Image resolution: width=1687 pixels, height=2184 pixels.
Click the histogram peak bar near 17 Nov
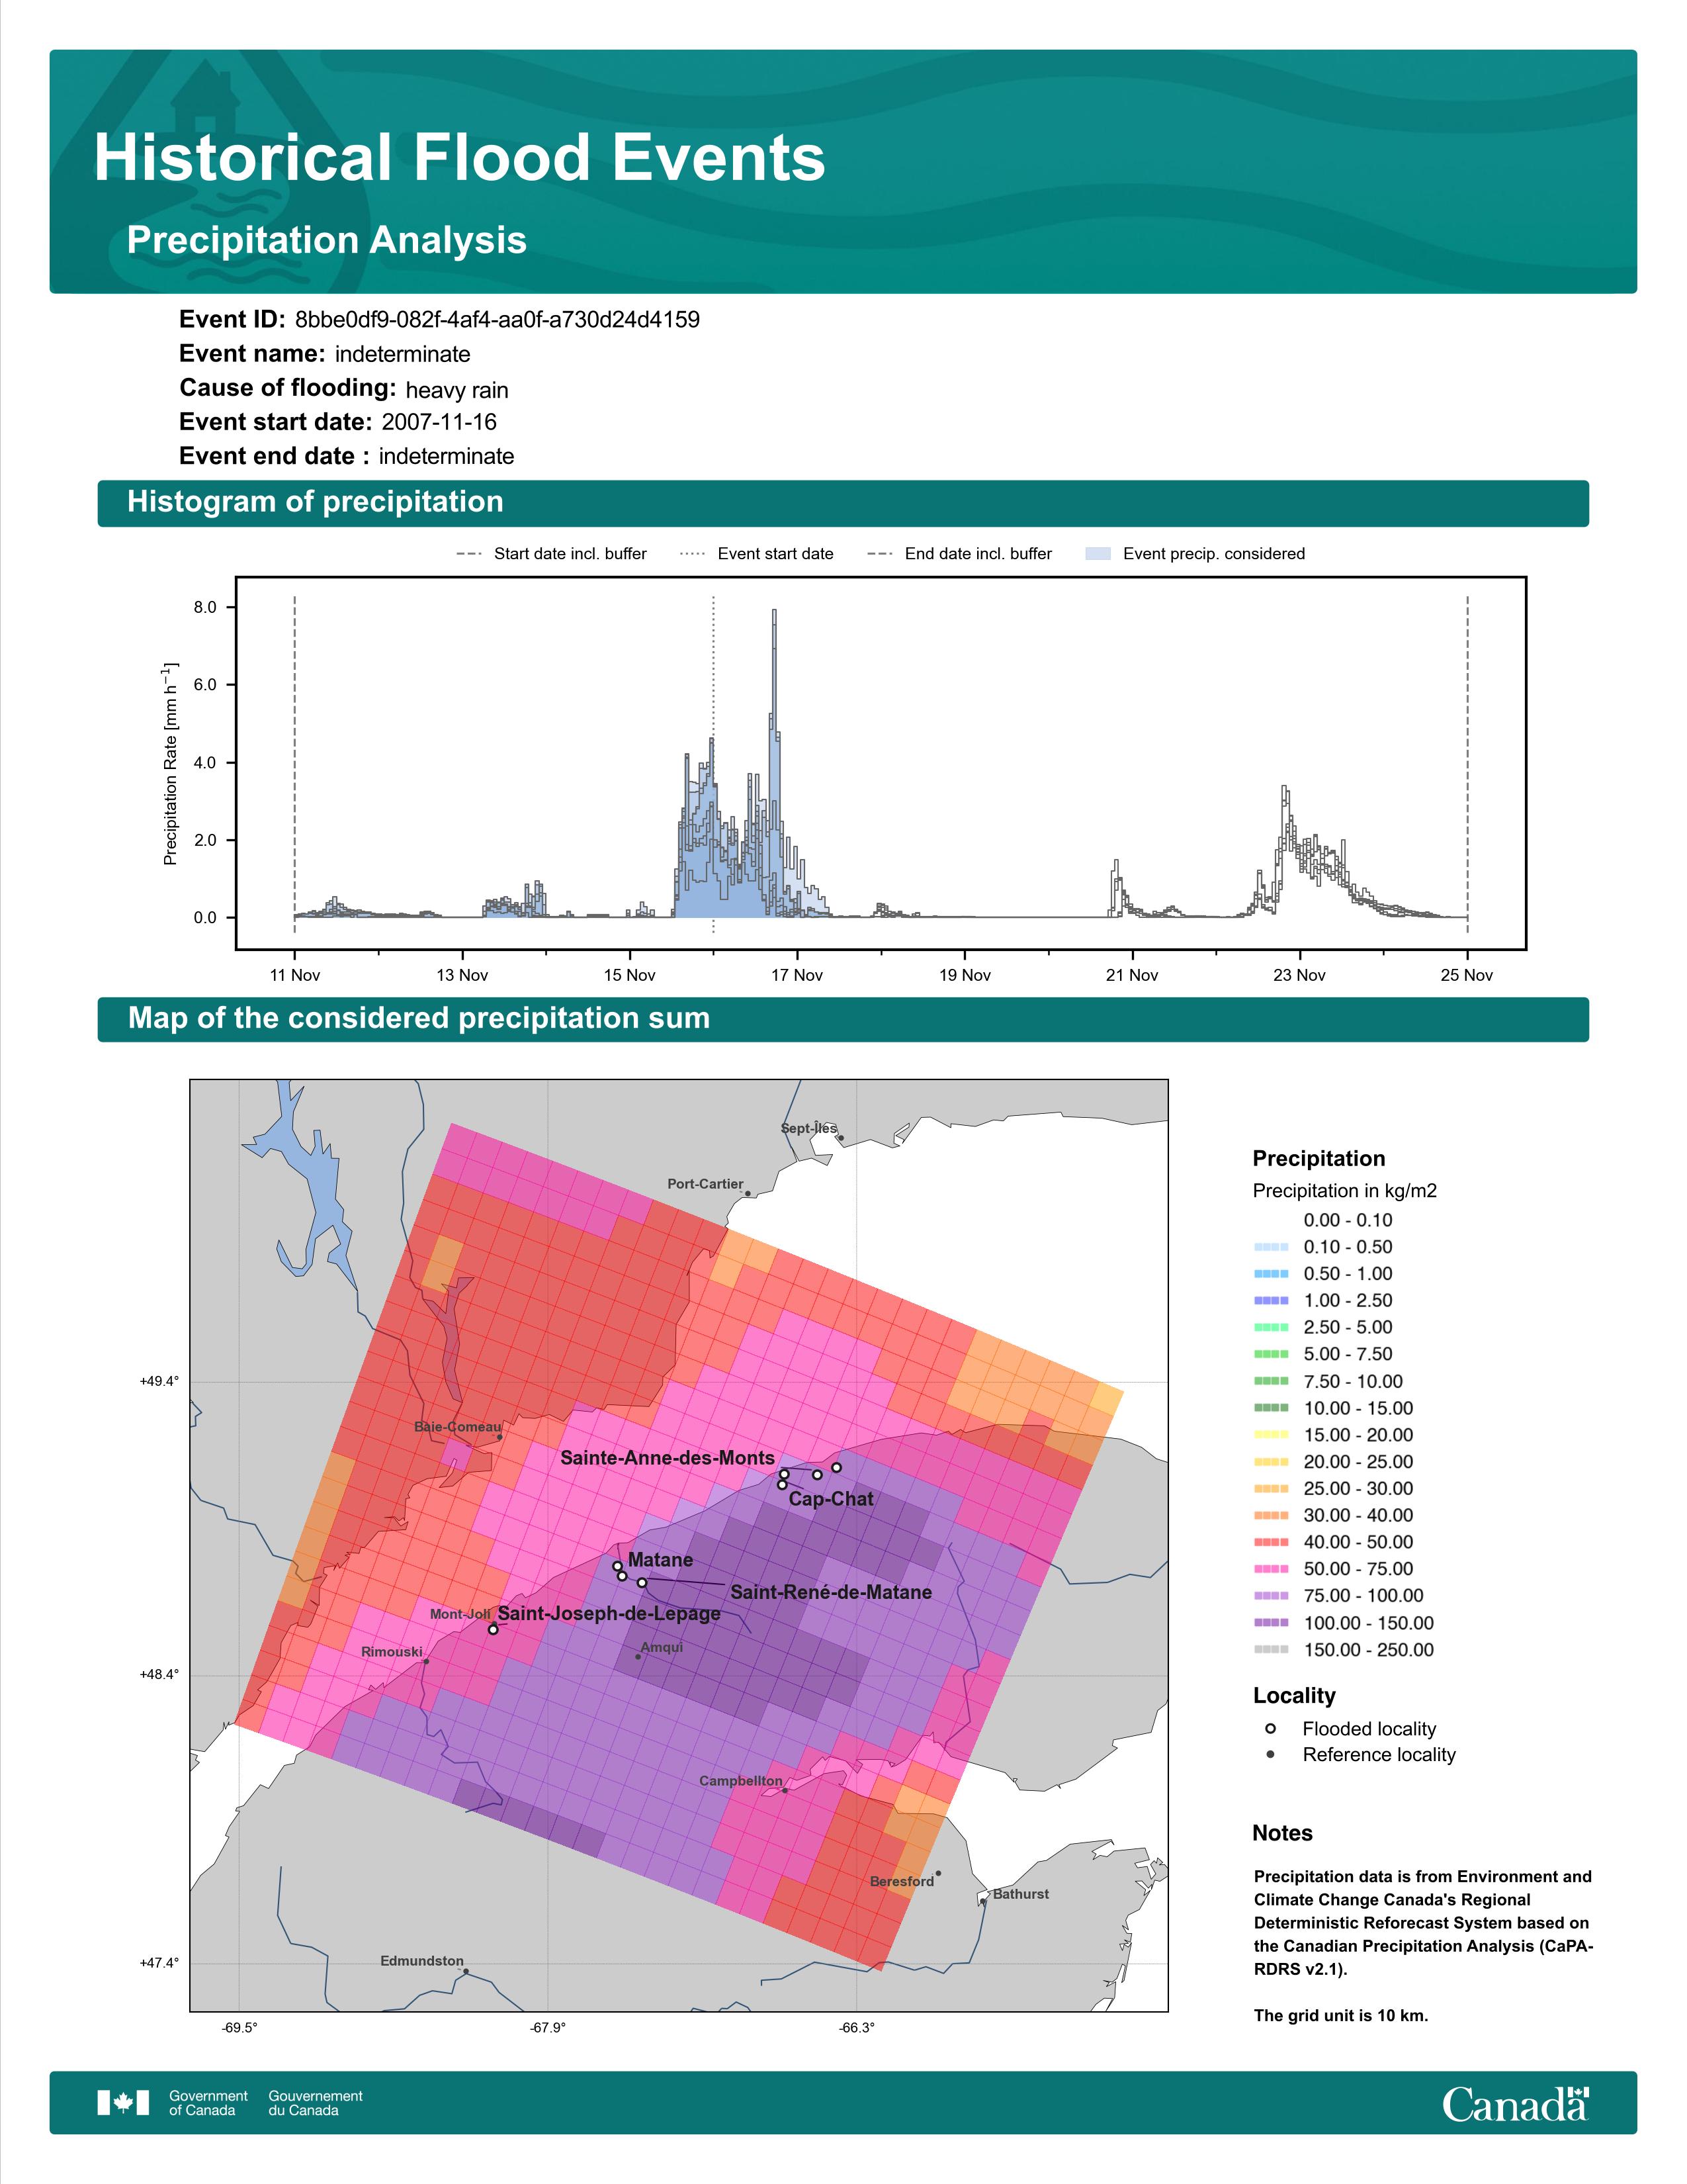pyautogui.click(x=775, y=762)
